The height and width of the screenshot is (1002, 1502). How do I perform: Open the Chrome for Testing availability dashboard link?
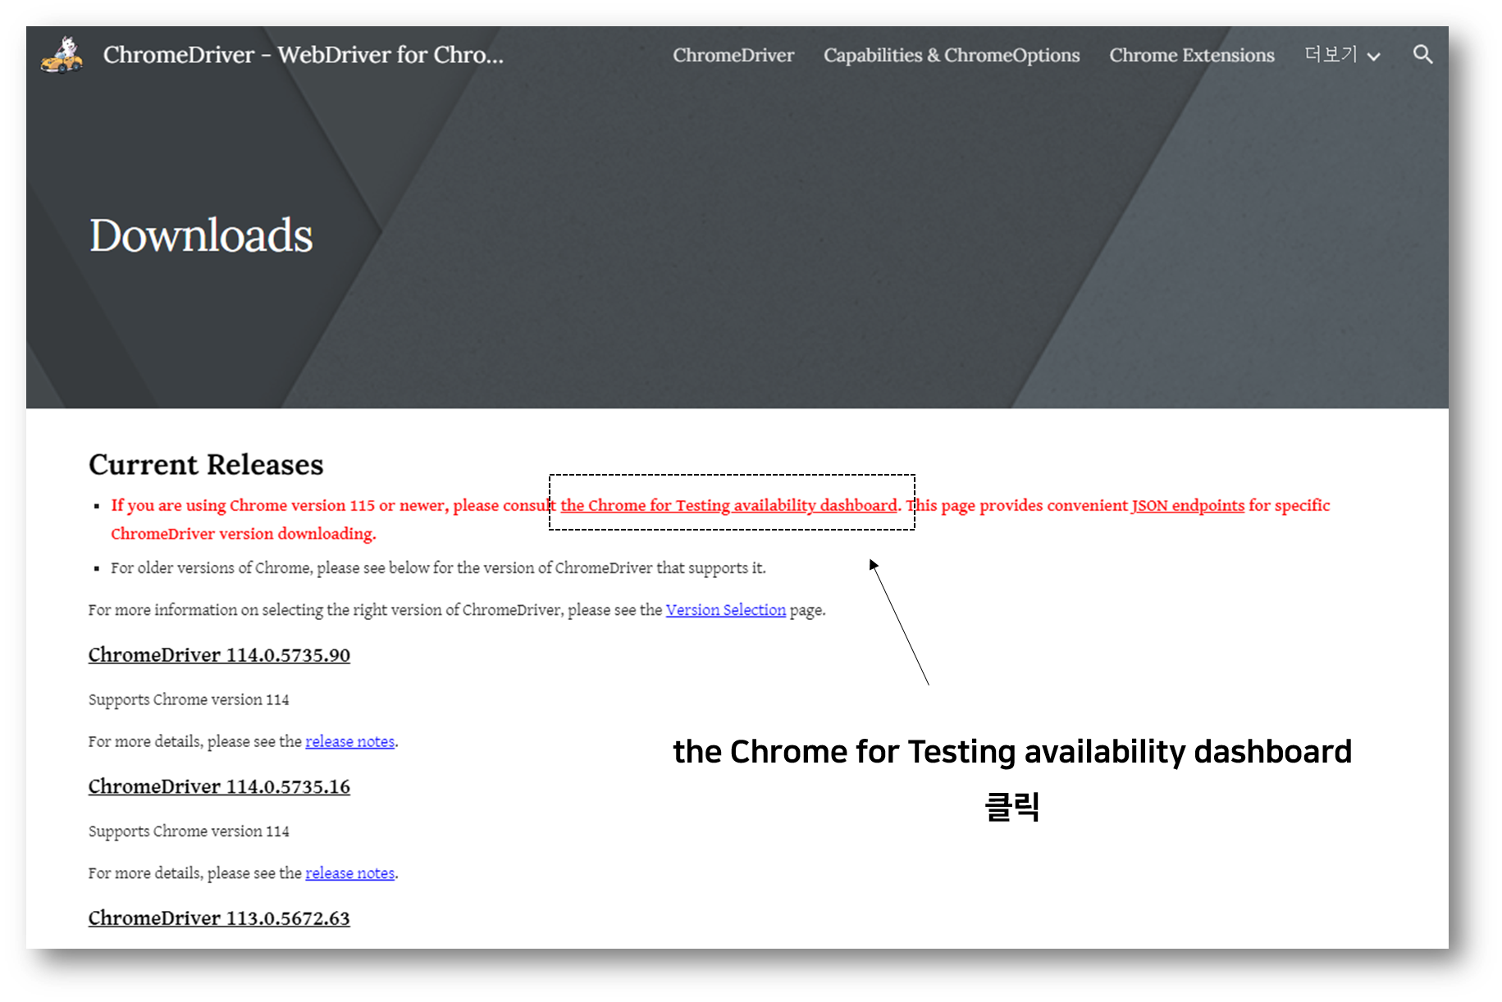(728, 505)
